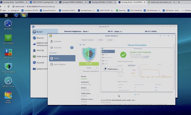Open V01-CollaboProd bookmark
191x115 pixels.
[x=135, y=10]
